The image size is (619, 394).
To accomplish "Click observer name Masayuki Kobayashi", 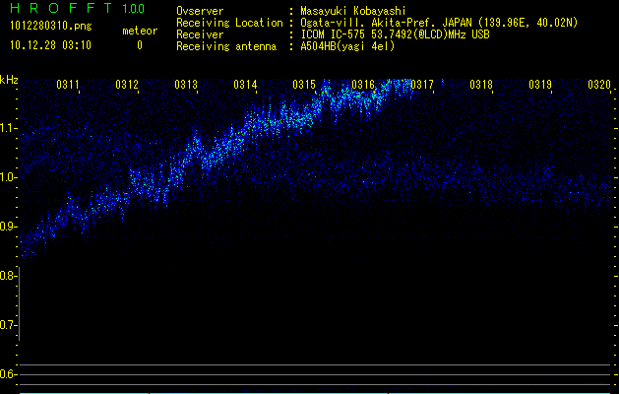I will [x=353, y=11].
